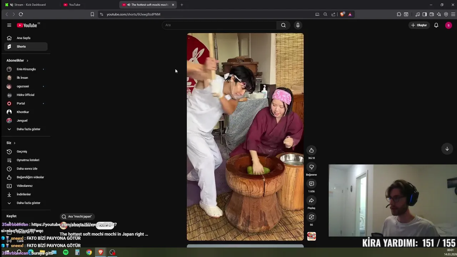Open the Portal channel subscription

(26, 104)
